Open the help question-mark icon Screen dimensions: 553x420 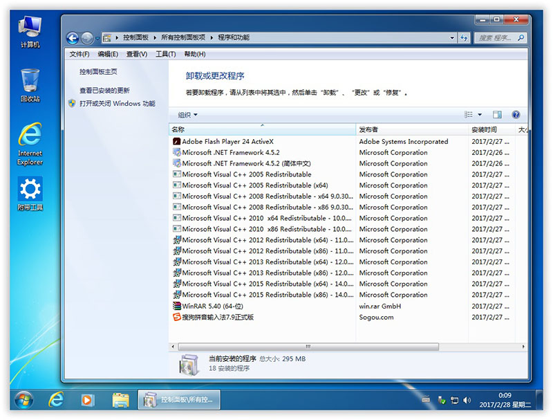point(516,115)
